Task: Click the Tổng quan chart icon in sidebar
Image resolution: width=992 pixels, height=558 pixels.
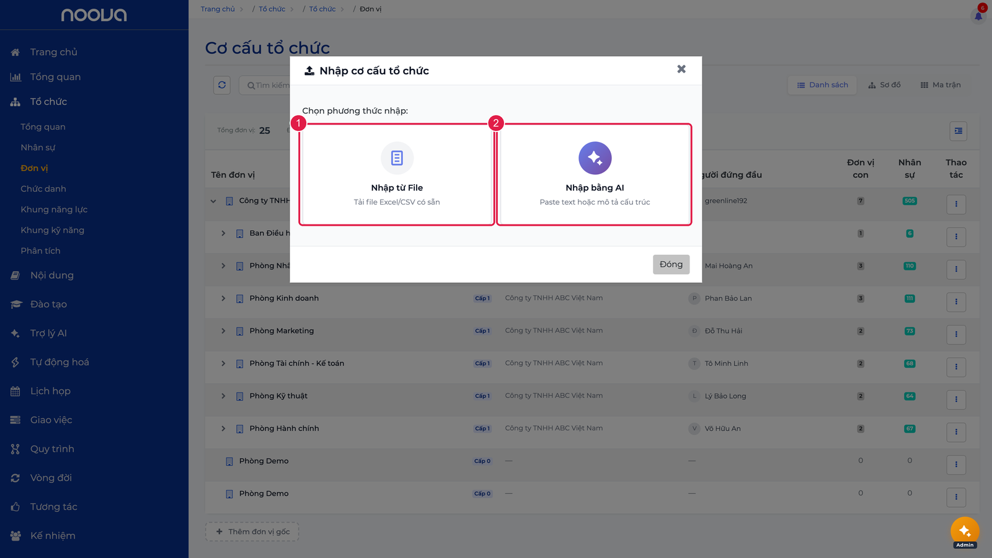Action: pyautogui.click(x=15, y=77)
